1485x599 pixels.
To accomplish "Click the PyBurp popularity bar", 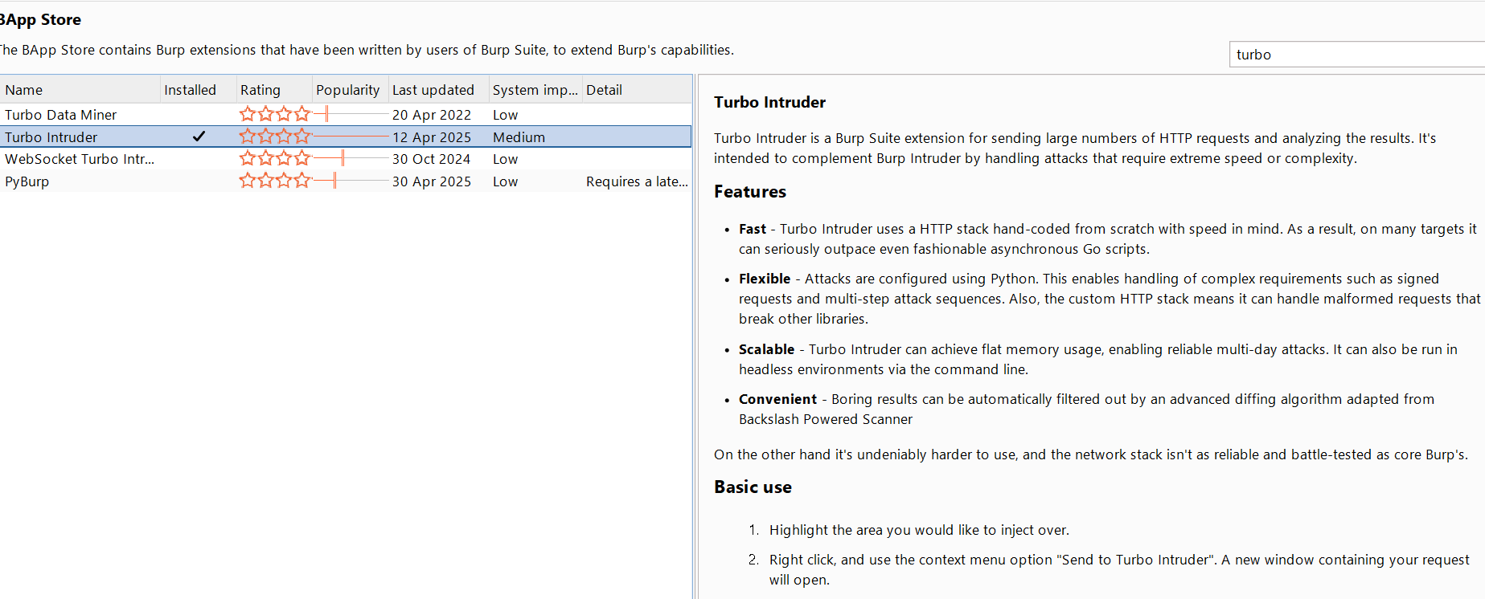I will (x=351, y=181).
